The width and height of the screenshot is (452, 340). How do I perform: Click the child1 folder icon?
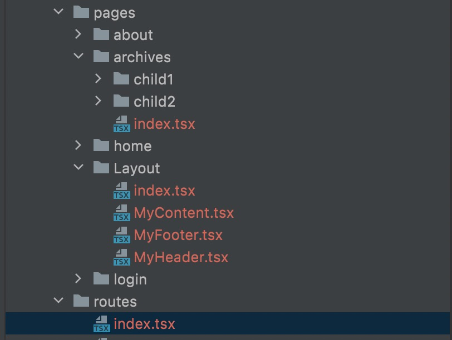[x=121, y=79]
